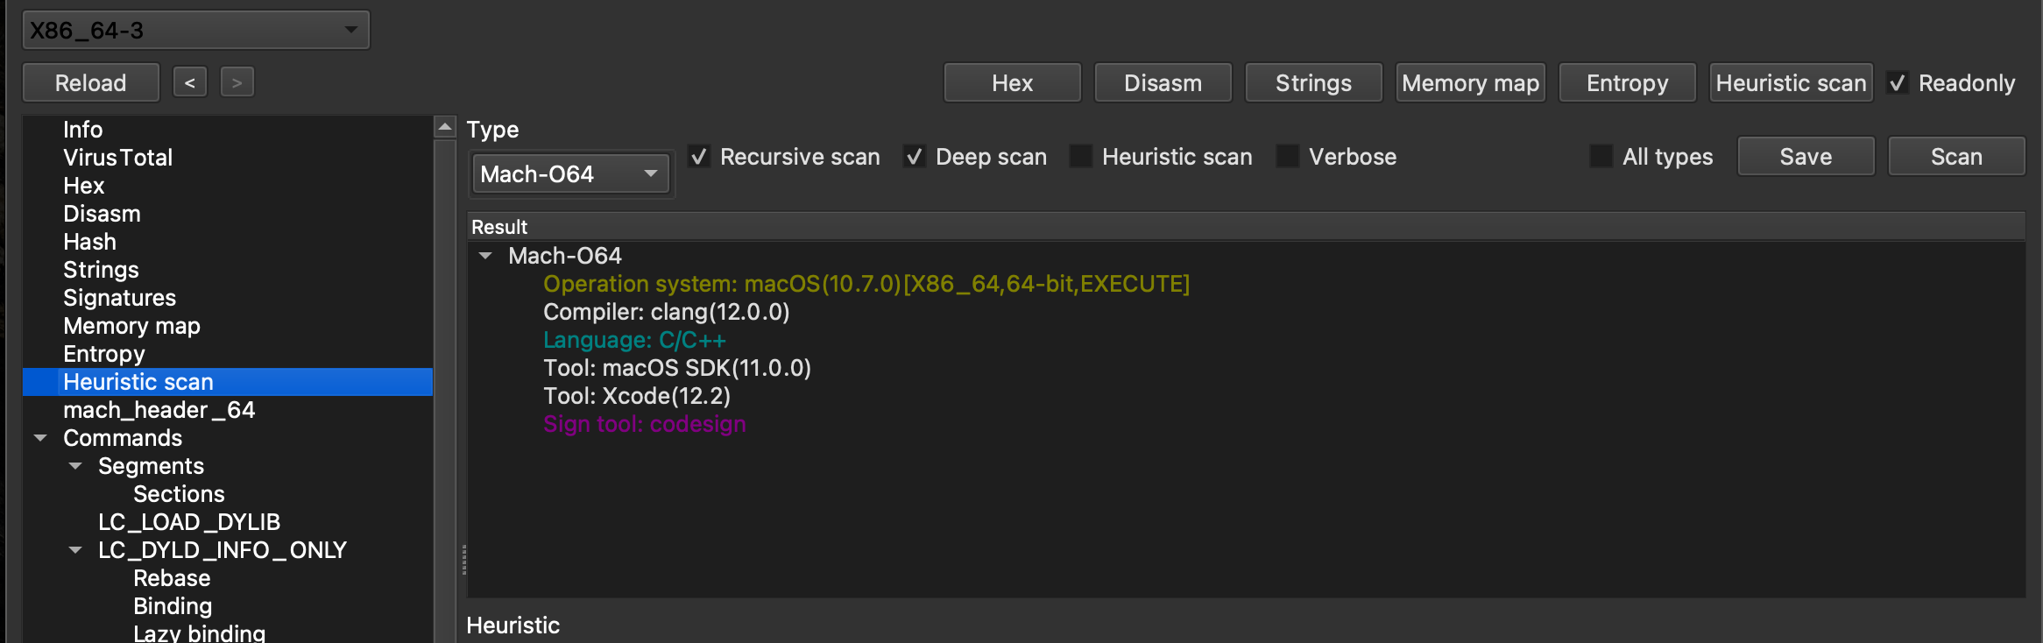Click the Reload button
This screenshot has height=643, width=2043.
pyautogui.click(x=91, y=82)
